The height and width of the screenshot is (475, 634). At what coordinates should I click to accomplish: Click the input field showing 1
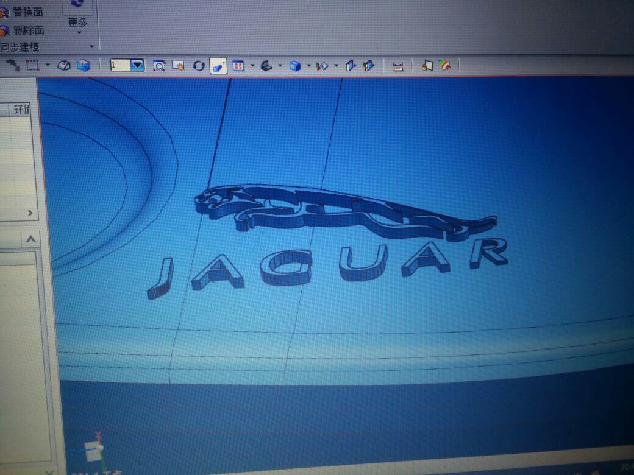click(x=120, y=65)
